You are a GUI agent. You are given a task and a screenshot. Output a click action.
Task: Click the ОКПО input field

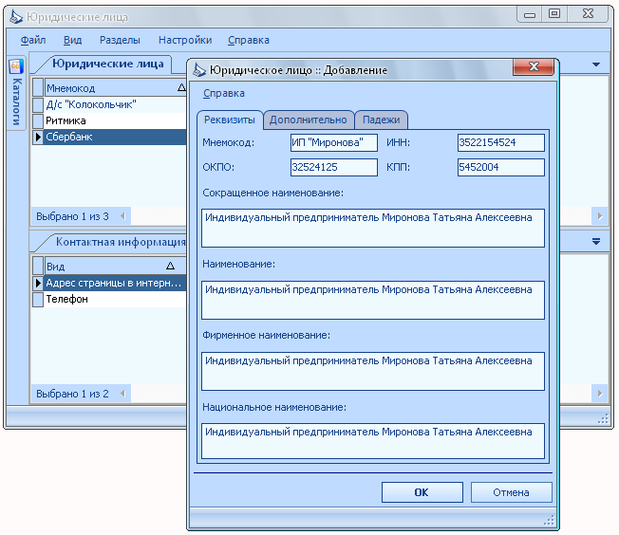tap(334, 167)
